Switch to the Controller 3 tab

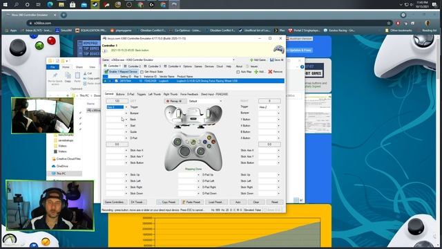pos(153,66)
